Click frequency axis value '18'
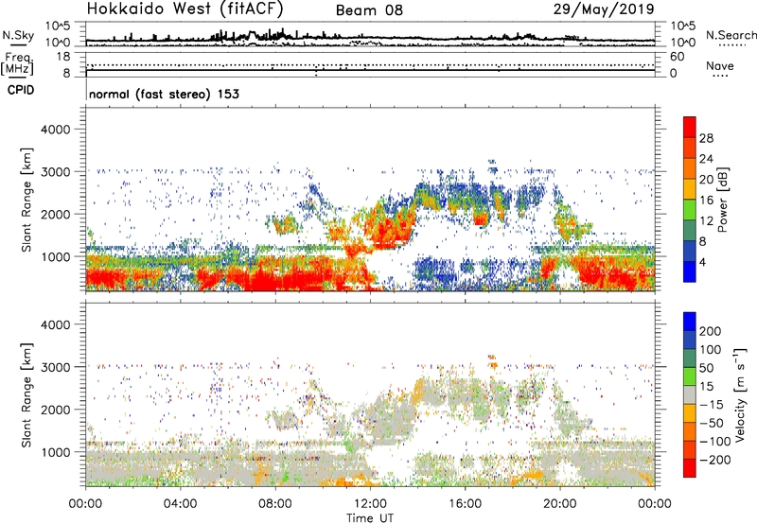 [63, 57]
